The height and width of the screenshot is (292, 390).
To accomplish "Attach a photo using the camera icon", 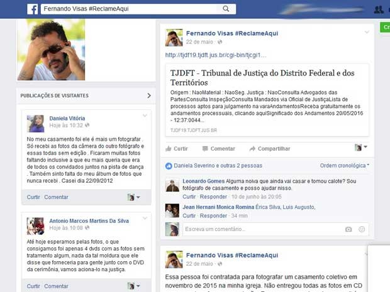I will click(x=348, y=229).
